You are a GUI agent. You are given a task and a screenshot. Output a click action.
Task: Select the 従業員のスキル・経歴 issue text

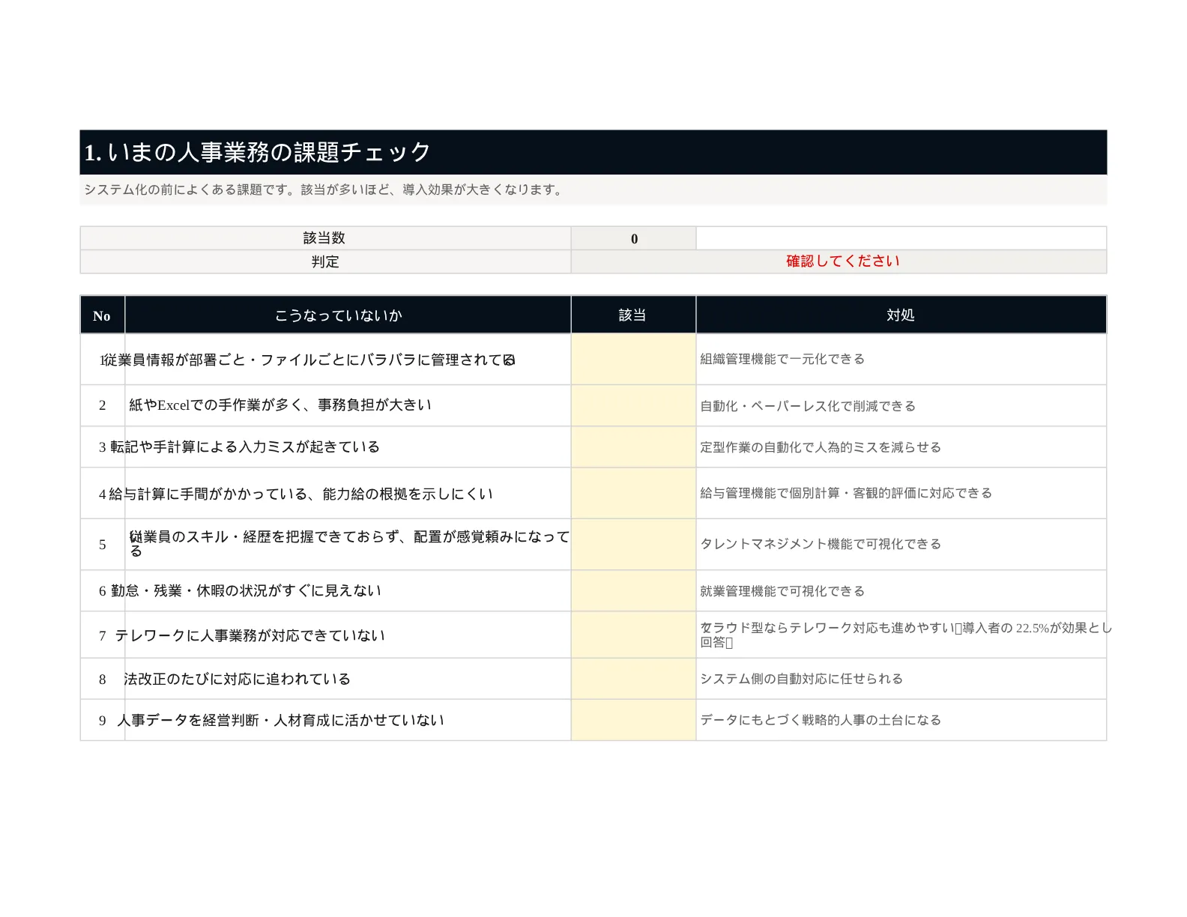coord(349,544)
